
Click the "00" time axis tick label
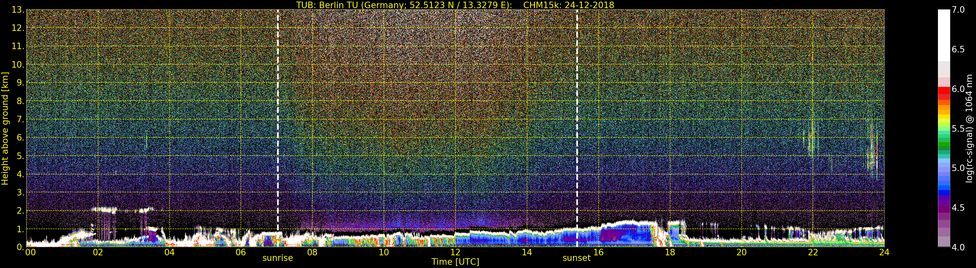pyautogui.click(x=30, y=252)
